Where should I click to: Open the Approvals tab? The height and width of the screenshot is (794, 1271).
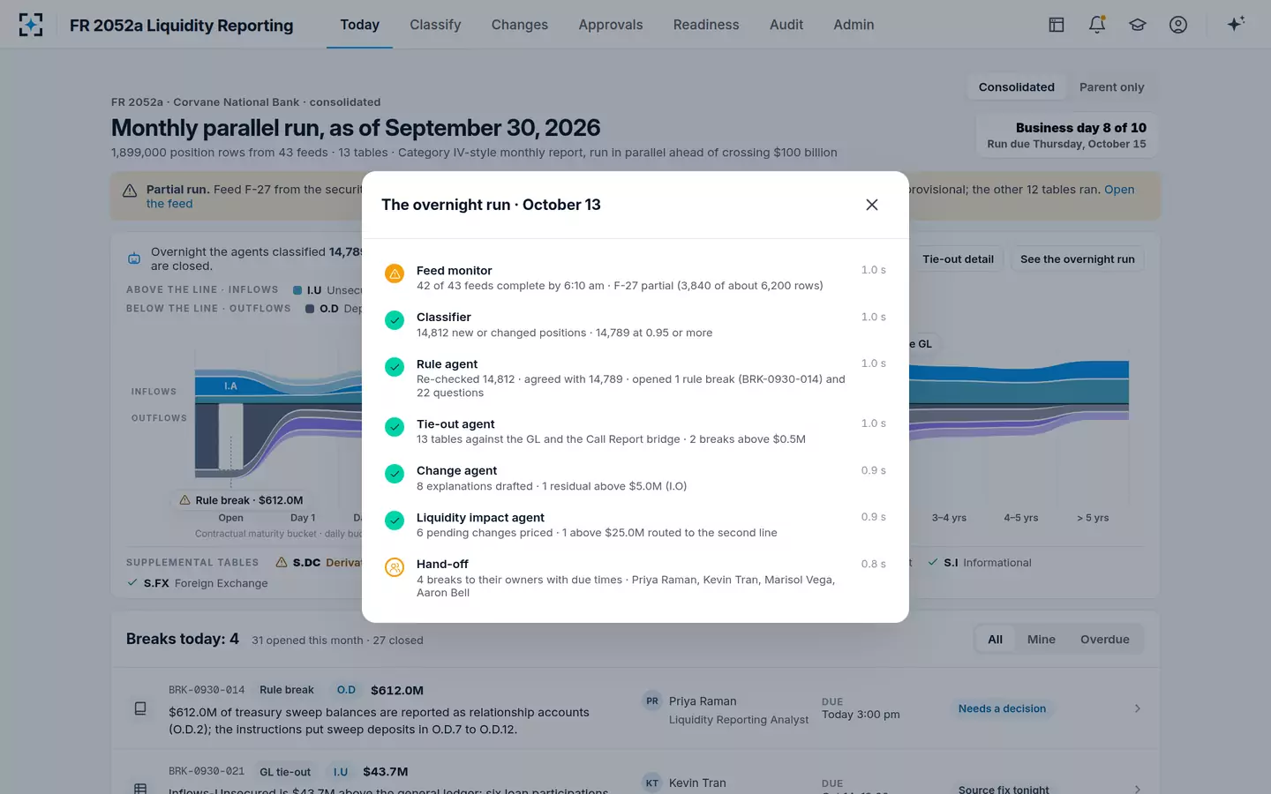(611, 25)
